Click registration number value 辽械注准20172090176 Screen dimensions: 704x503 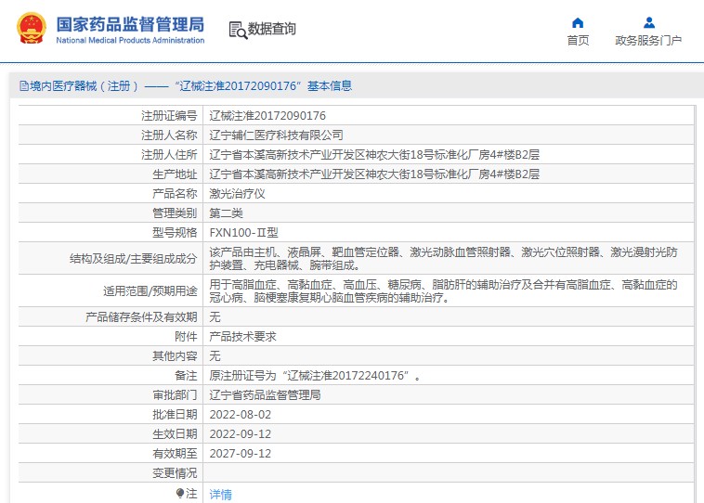[267, 116]
